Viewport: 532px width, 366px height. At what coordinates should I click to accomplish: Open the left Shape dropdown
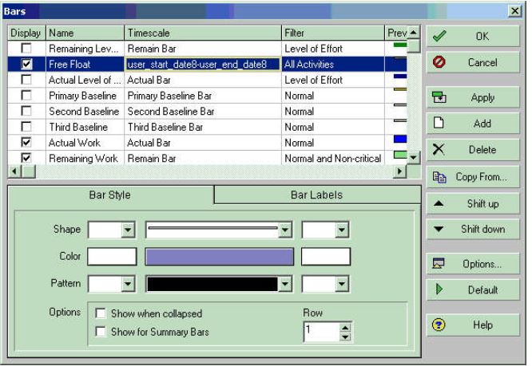(128, 230)
